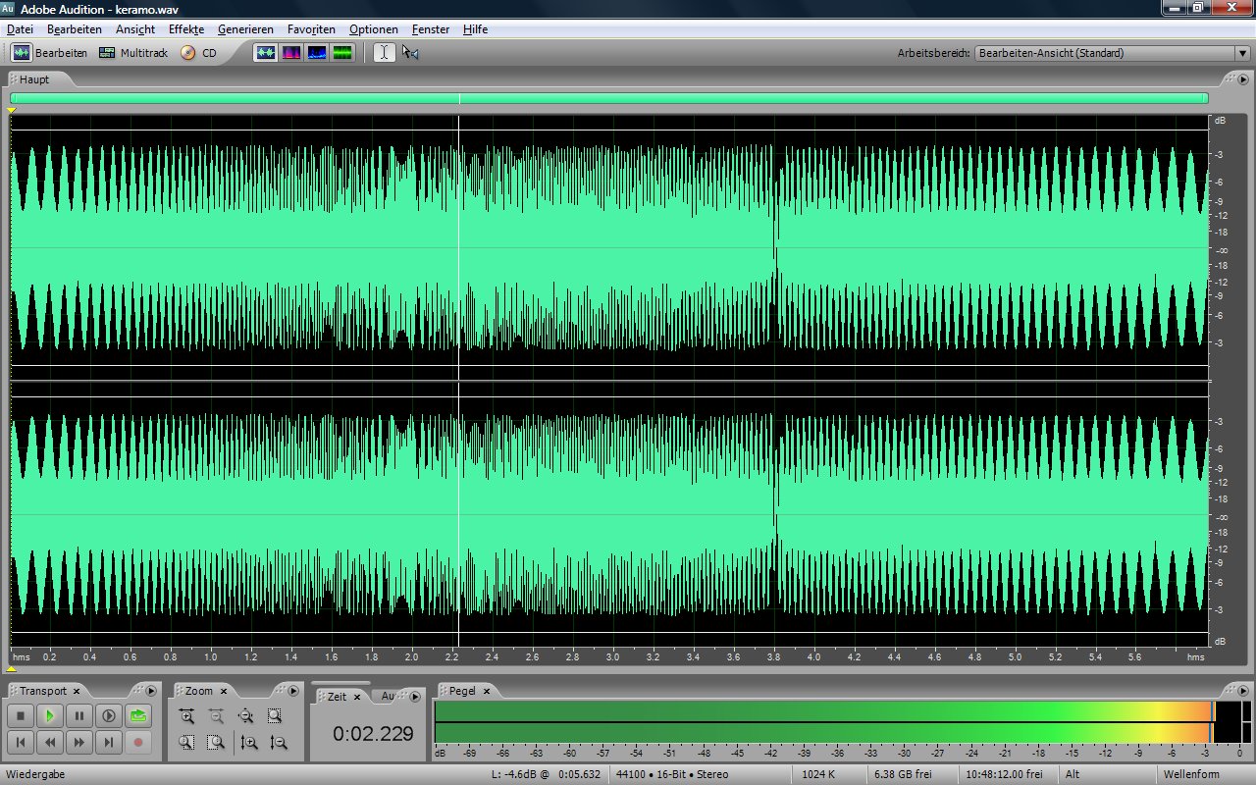The width and height of the screenshot is (1256, 785).
Task: Click the red Record button
Action: pos(138,743)
